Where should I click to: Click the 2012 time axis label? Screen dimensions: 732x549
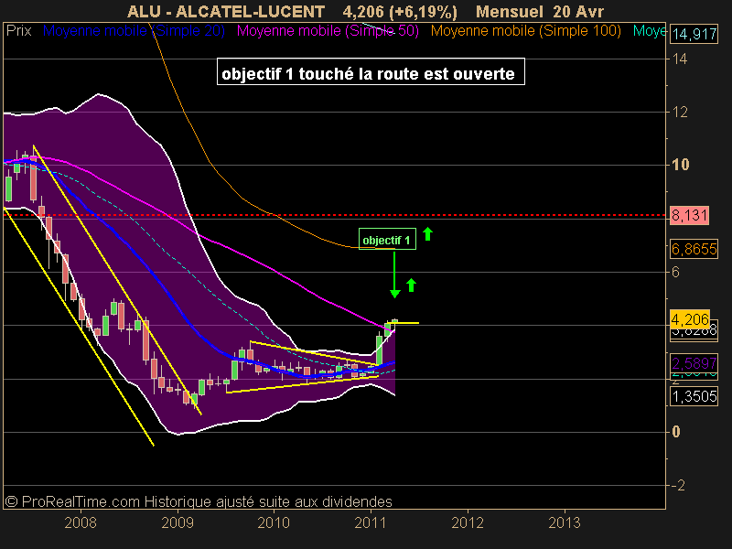coord(468,522)
